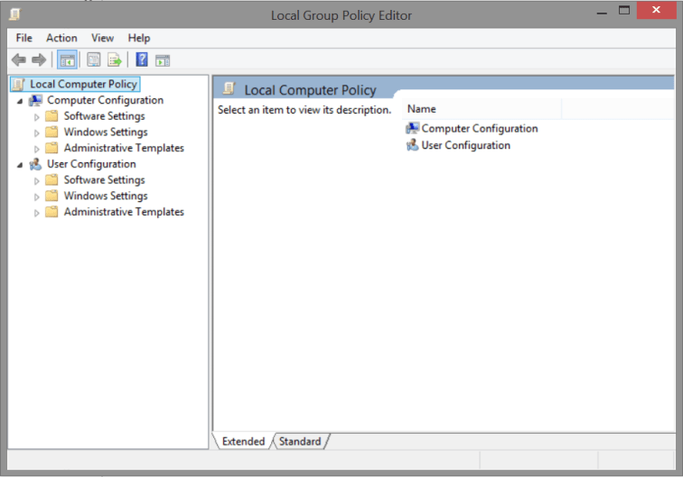Viewport: 683px width, 477px height.
Task: Click Computer Configuration icon in right pane list
Action: (x=413, y=129)
